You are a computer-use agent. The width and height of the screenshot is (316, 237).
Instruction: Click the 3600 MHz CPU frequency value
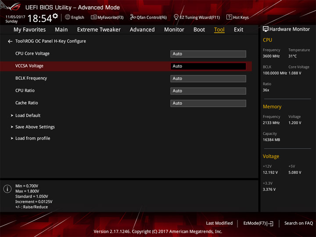(x=271, y=56)
